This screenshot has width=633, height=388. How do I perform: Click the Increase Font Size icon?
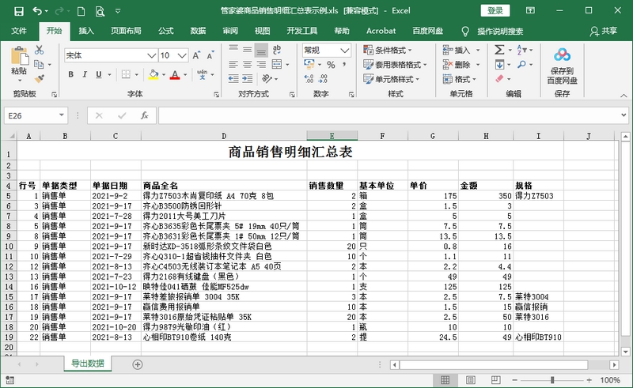click(196, 55)
